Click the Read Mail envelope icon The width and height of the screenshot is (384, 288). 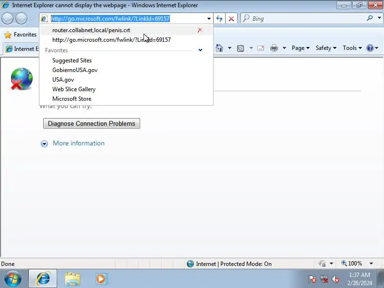tap(261, 48)
